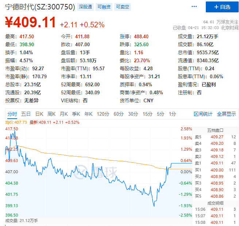Screen dimensions: 239x226
Task: Click the 市盈率(TTM) value 95.57
Action: (x=99, y=68)
